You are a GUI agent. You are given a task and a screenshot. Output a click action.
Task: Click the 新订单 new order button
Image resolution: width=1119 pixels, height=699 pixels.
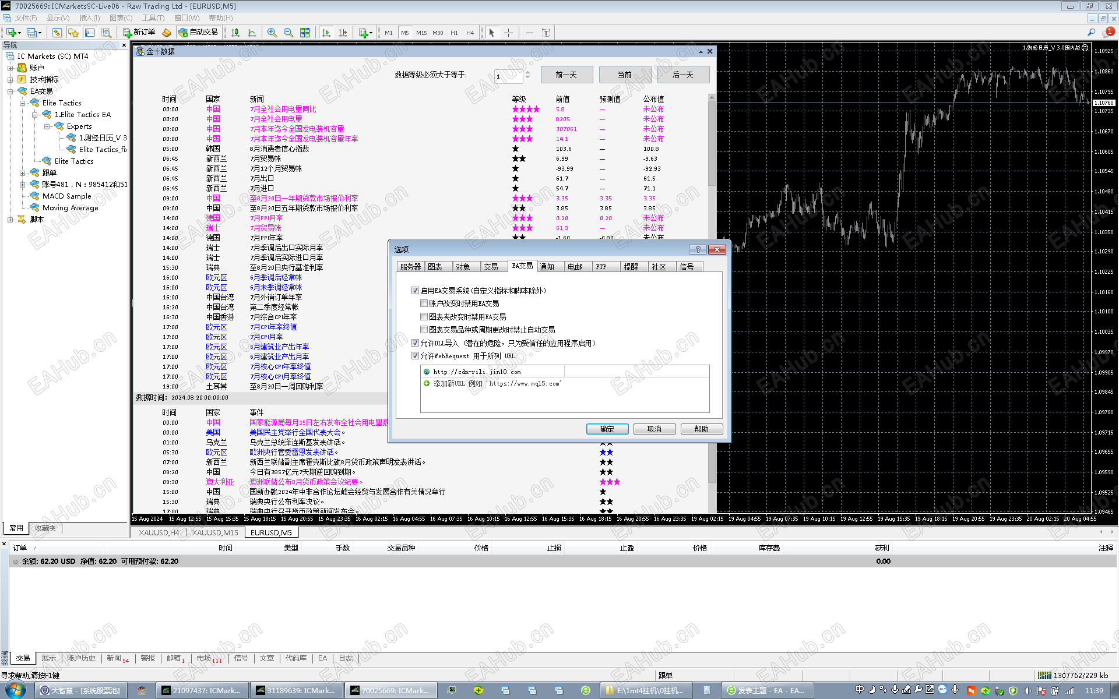pos(139,33)
